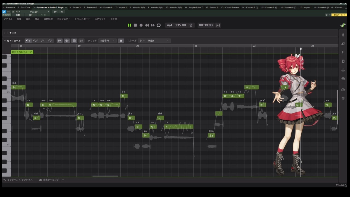Click the tempo value 135.00
This screenshot has width=350, height=197.
tap(180, 25)
